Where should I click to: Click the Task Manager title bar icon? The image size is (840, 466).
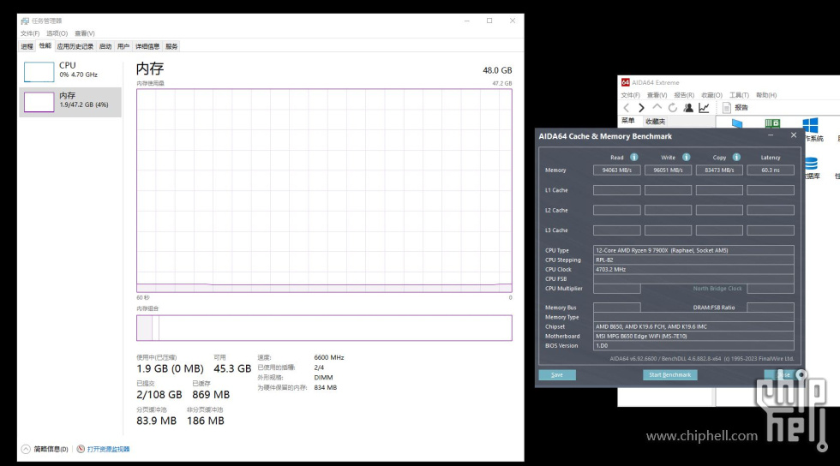[x=25, y=21]
